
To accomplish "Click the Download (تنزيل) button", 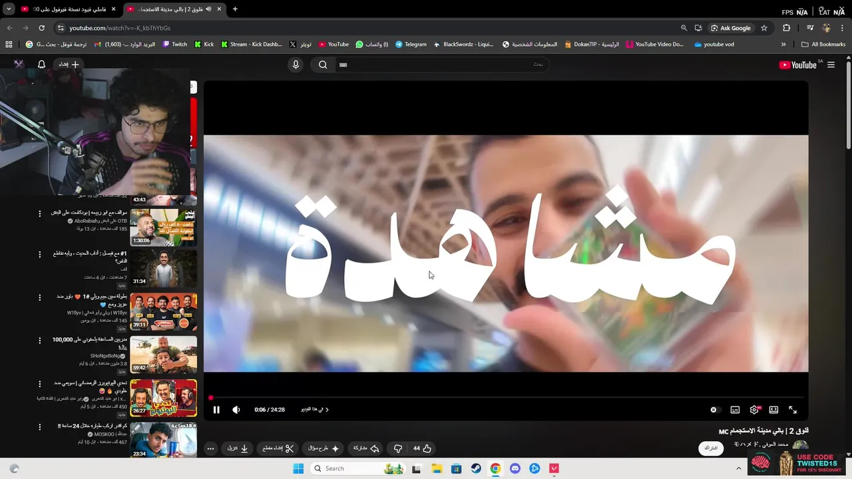I will click(238, 448).
